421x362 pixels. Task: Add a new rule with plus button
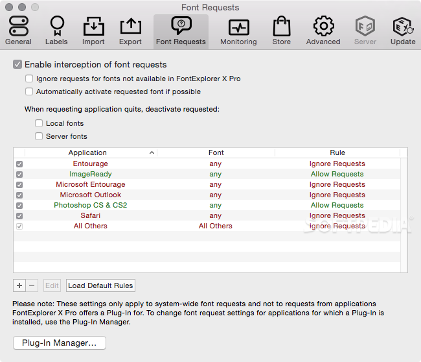[x=19, y=285]
